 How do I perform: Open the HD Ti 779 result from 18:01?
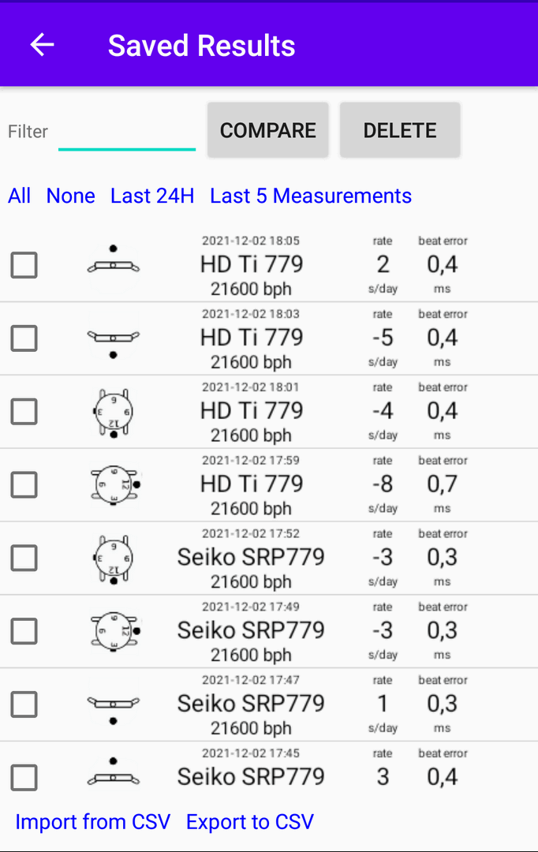coord(252,411)
